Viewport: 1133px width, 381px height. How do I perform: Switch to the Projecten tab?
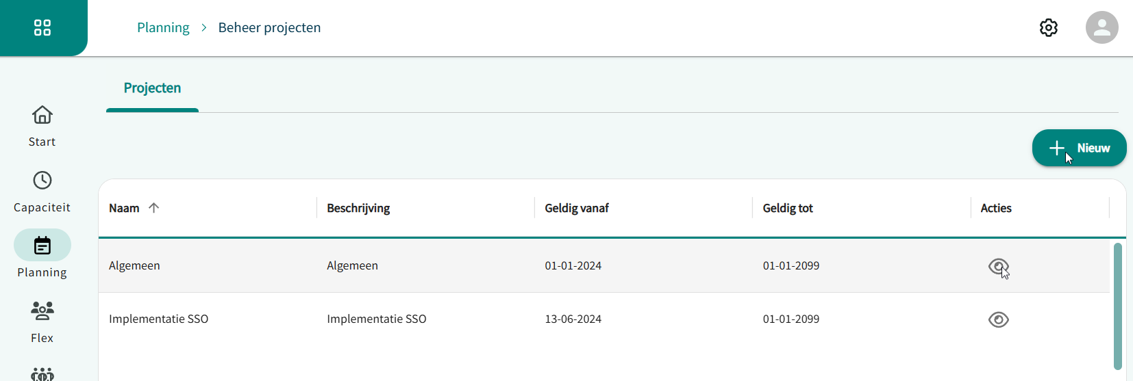[x=152, y=88]
